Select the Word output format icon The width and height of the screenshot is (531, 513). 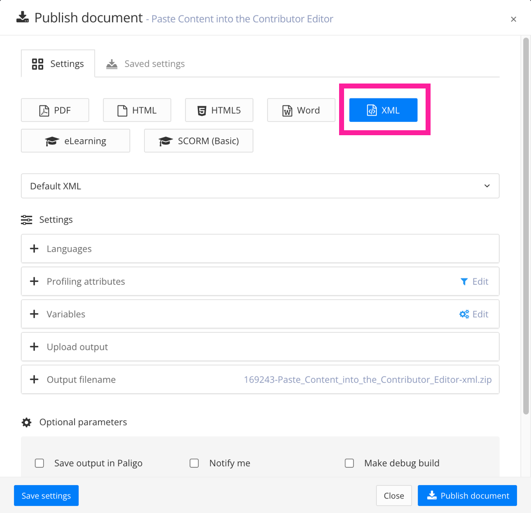tap(301, 110)
